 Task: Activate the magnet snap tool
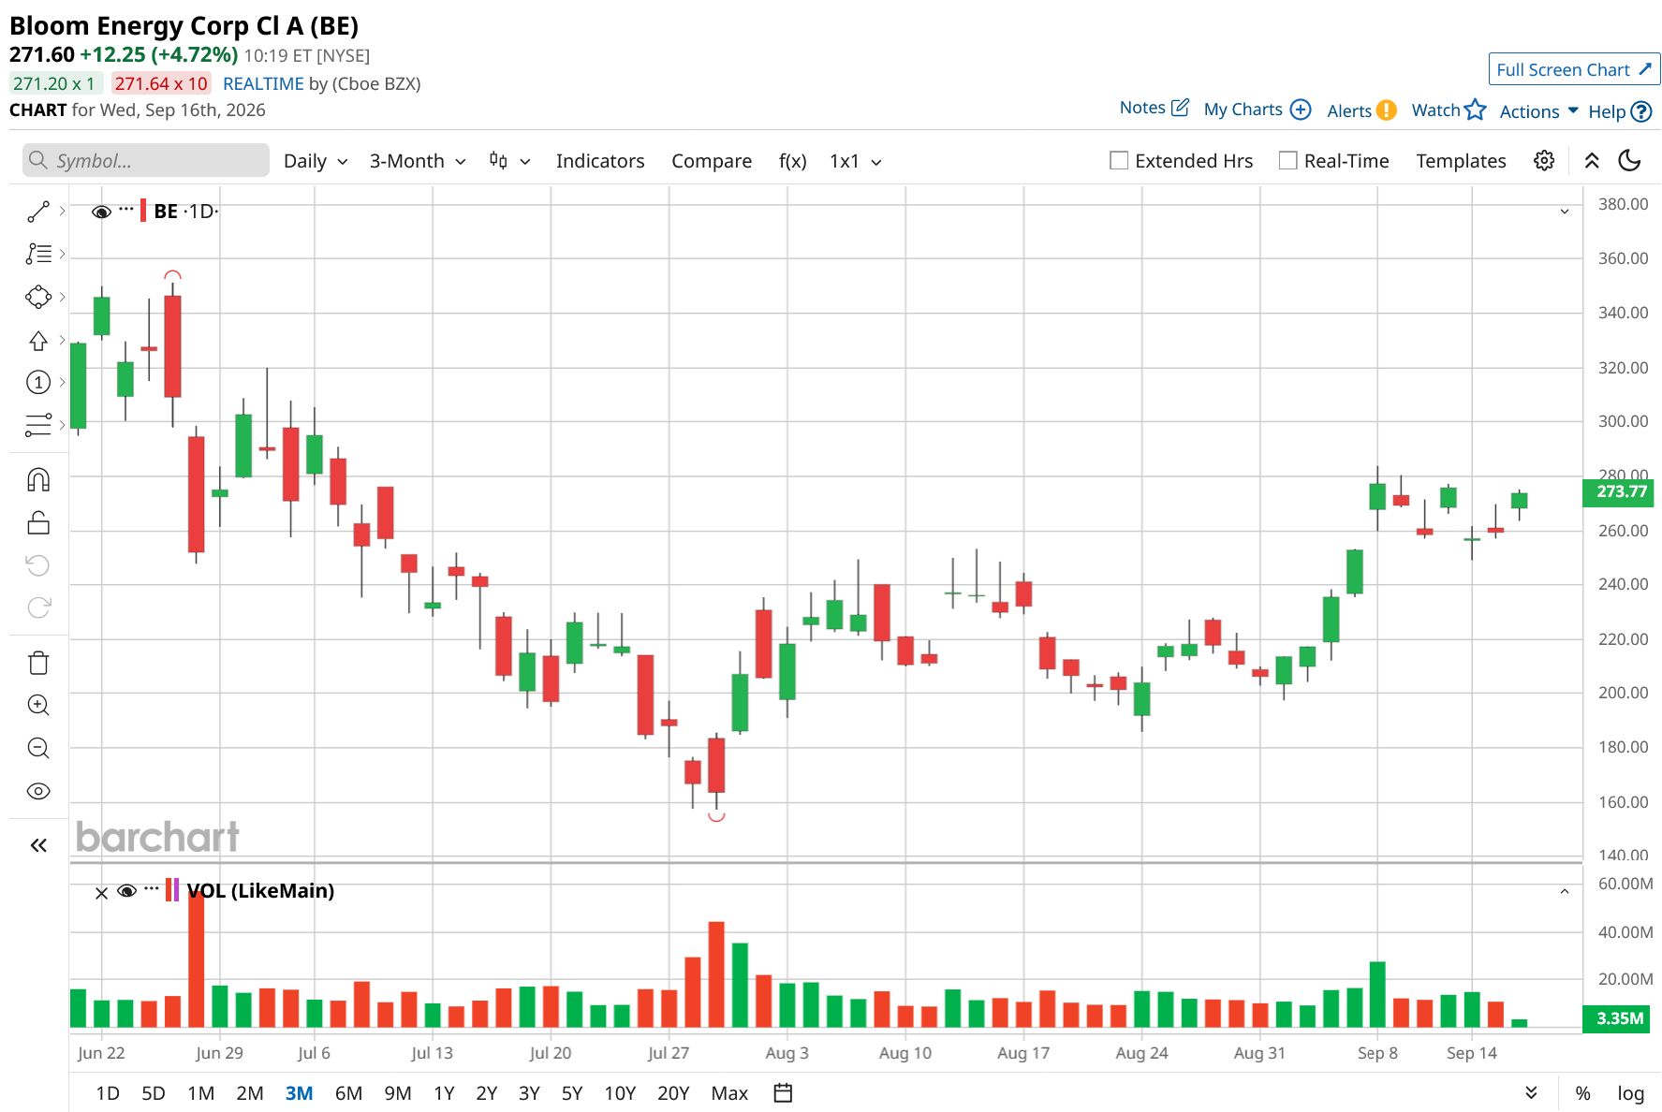[38, 480]
